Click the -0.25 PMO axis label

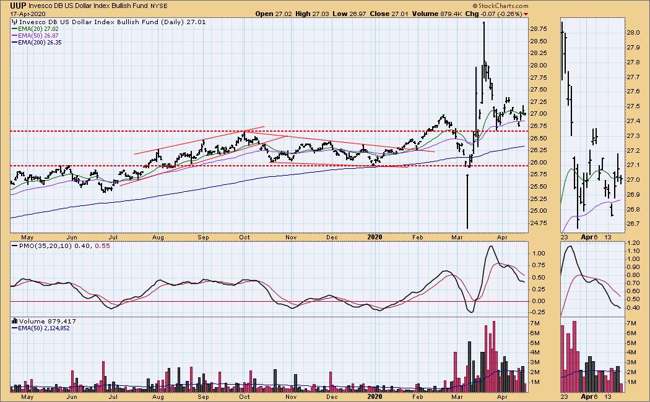tap(538, 312)
